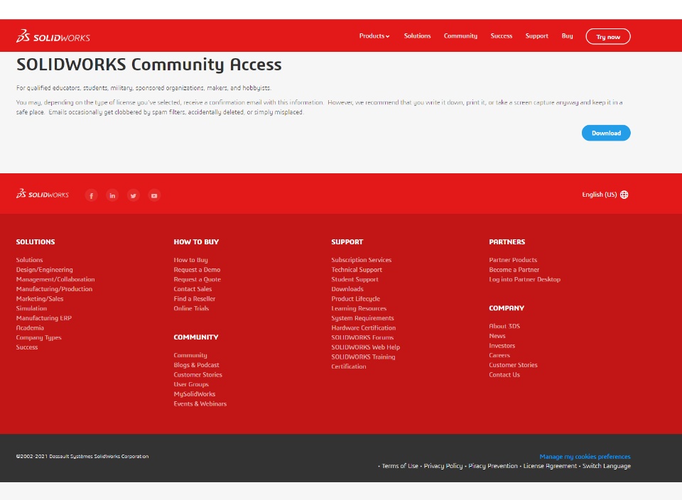
Task: Open the Facebook social icon in the footer
Action: [x=92, y=195]
